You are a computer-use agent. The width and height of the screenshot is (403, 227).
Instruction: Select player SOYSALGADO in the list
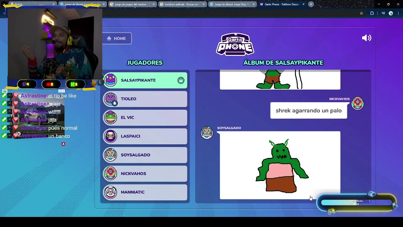145,155
